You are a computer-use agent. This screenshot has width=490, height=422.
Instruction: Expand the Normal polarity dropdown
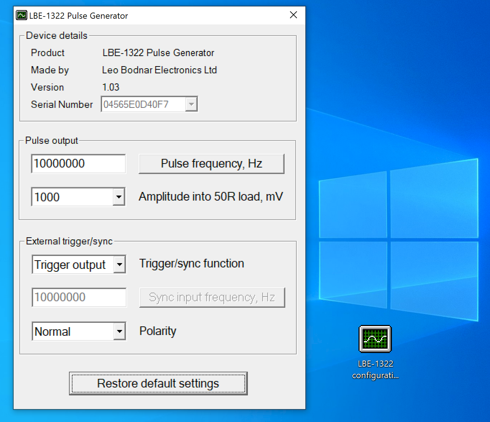click(x=120, y=331)
